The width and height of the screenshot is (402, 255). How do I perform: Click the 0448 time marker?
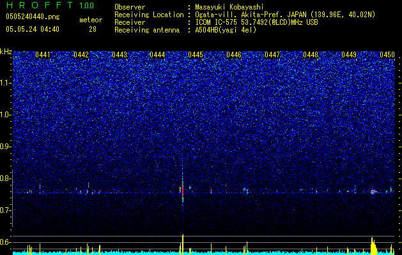pyautogui.click(x=311, y=55)
